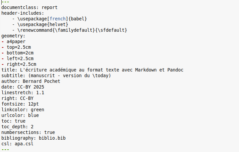Viewport: 239px width, 152px height.
Task: Click on 'biblio.bib' bibliography filename
Action: 52,138
